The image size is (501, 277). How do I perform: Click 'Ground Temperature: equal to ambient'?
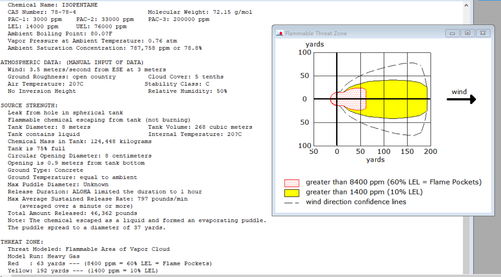tap(72, 177)
